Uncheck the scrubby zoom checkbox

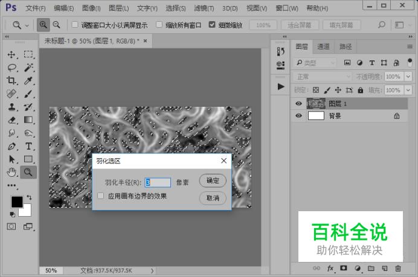pyautogui.click(x=212, y=25)
